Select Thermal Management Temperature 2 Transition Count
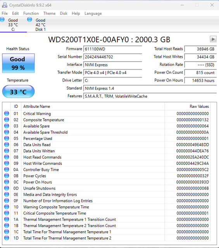This screenshot has width=219, height=248. pos(69,226)
